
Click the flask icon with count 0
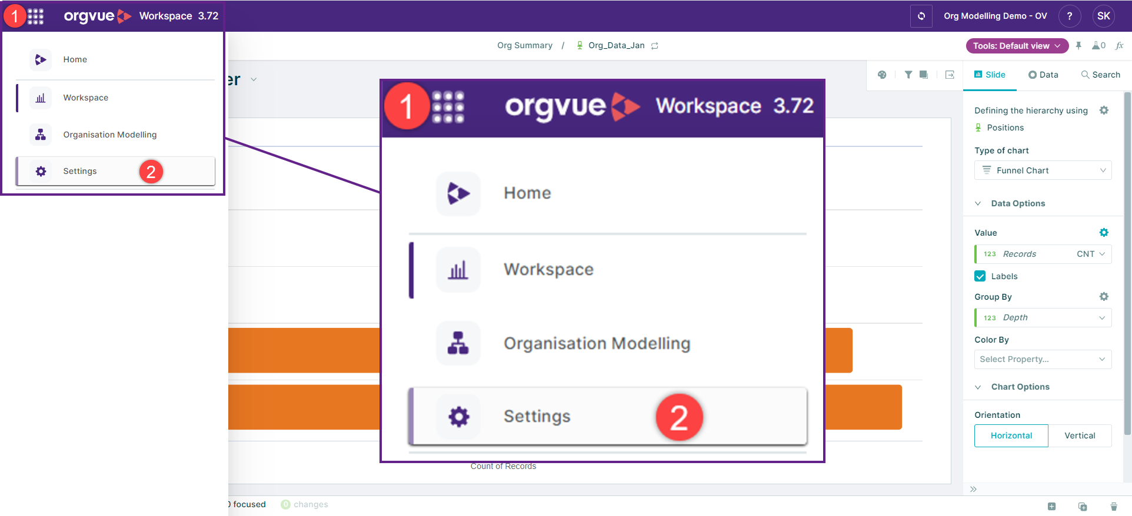coord(1098,46)
